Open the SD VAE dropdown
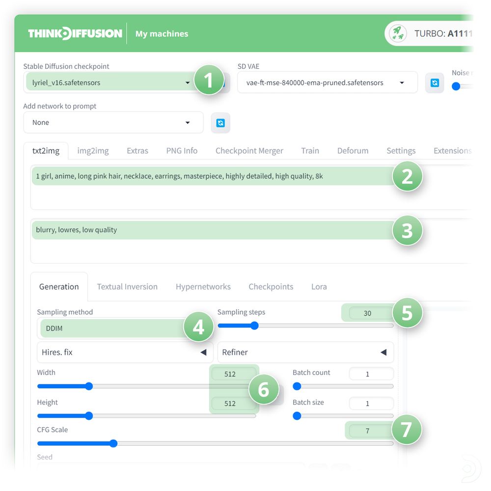 327,82
